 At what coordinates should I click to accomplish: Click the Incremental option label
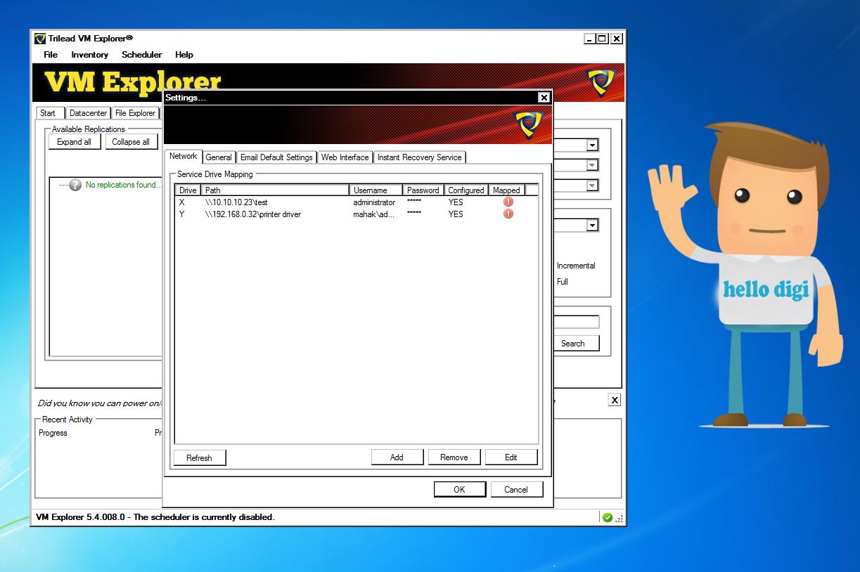(x=576, y=266)
